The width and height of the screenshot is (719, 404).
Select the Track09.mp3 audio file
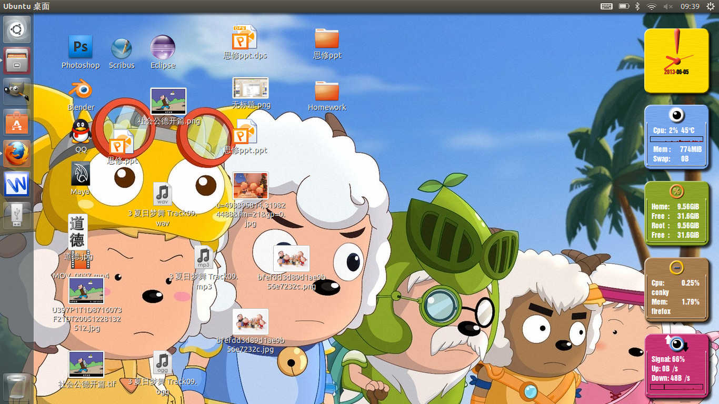tap(204, 257)
